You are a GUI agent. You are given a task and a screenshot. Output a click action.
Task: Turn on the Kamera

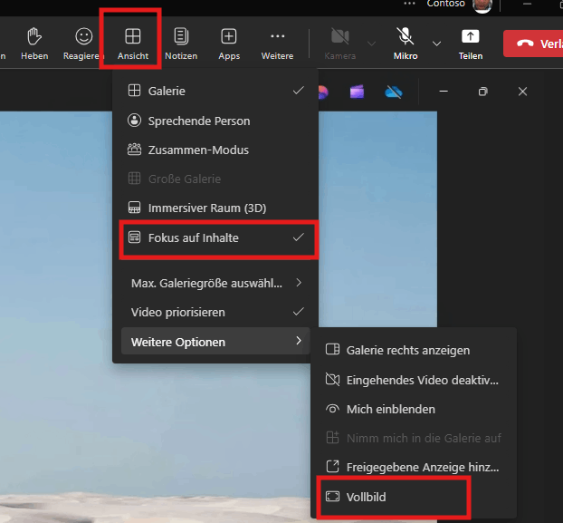(339, 44)
